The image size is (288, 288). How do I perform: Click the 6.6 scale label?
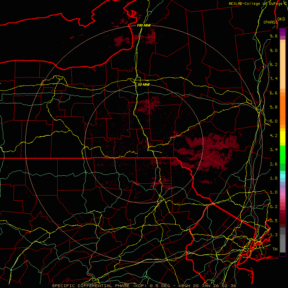click(x=274, y=93)
